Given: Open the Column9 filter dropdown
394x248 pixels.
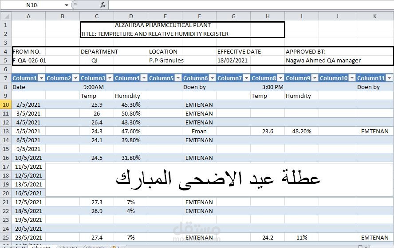Looking at the screenshot, I should pos(315,78).
